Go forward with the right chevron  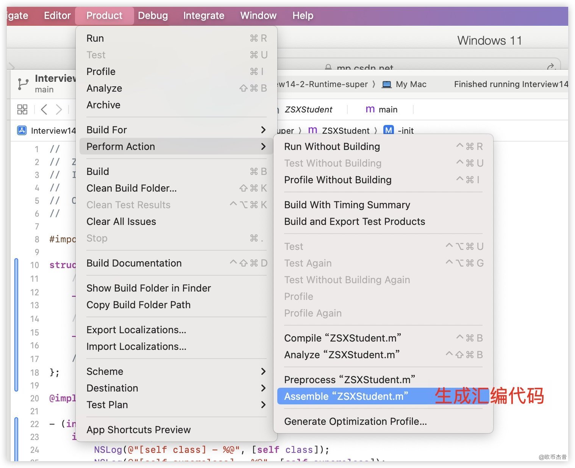point(59,109)
